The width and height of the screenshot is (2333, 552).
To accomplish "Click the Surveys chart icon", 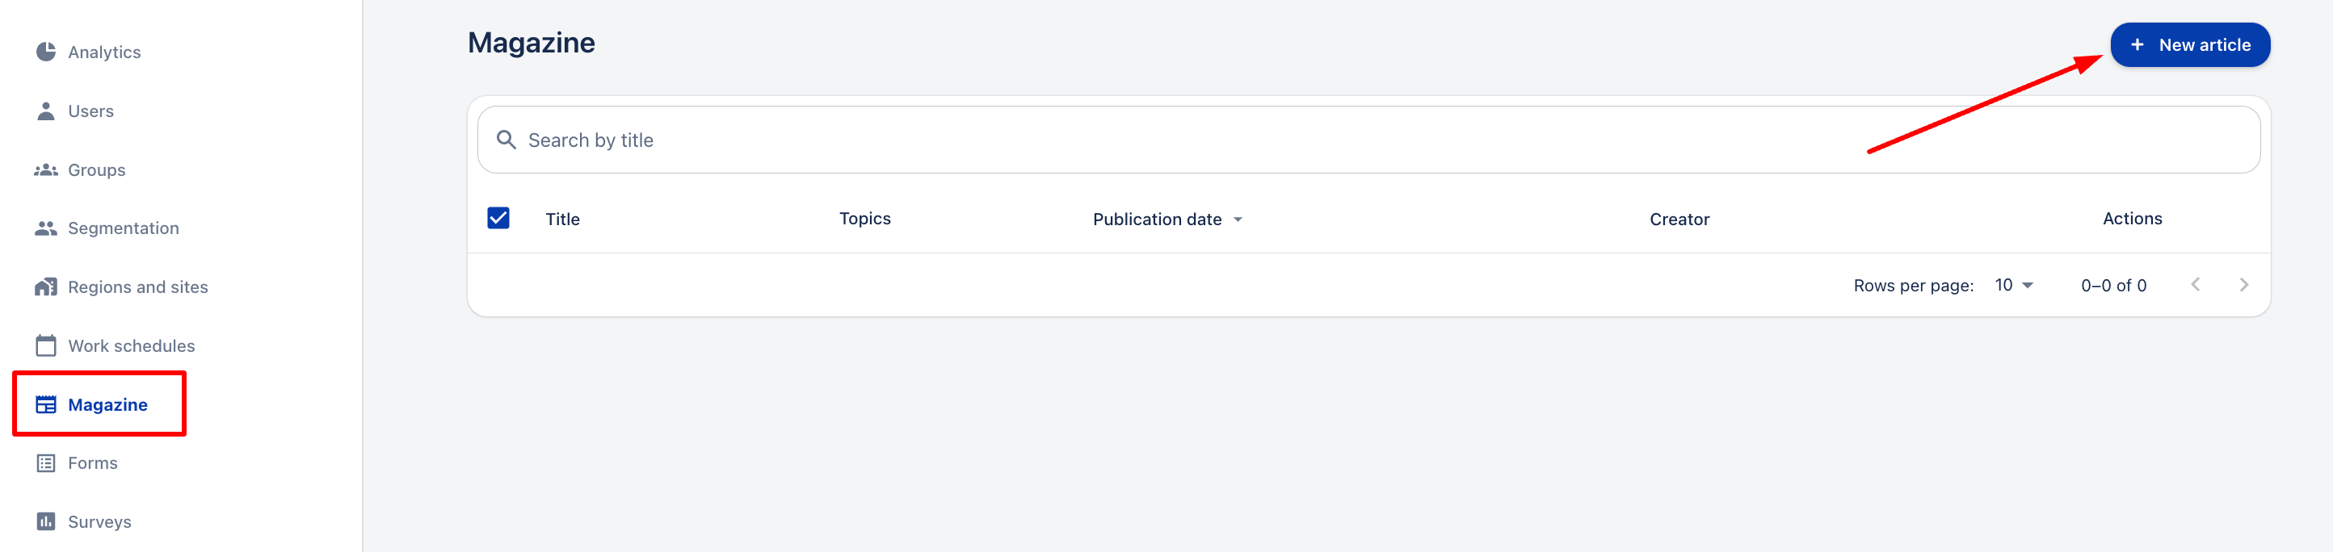I will 45,522.
